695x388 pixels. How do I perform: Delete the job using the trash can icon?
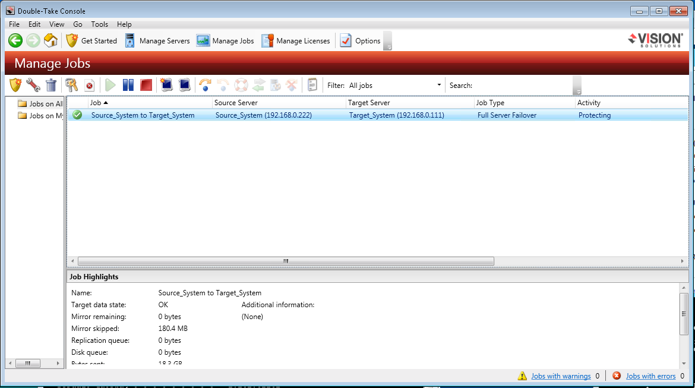pyautogui.click(x=51, y=85)
